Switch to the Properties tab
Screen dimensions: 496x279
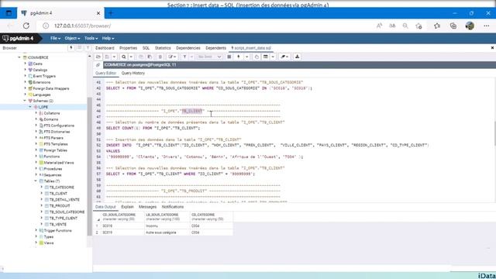(x=128, y=48)
